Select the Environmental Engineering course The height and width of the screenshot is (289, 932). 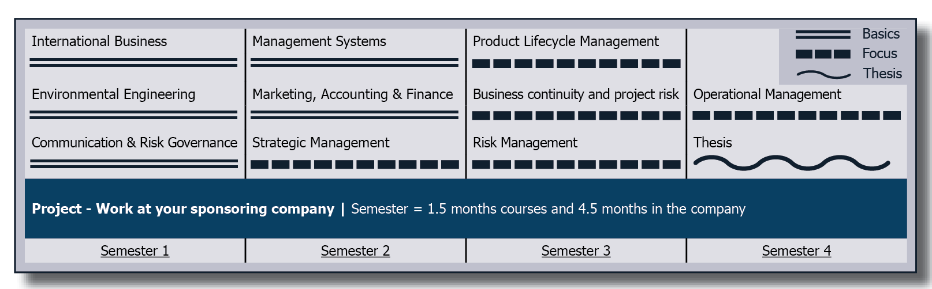coord(113,94)
